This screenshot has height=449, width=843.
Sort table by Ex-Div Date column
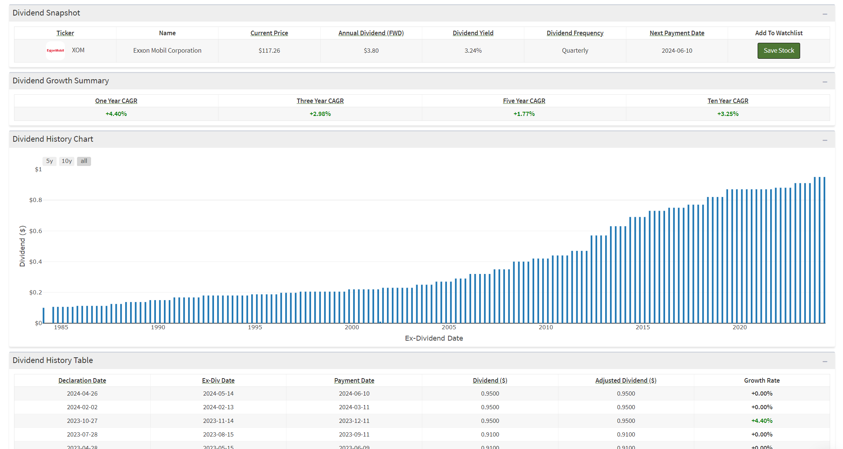[218, 380]
